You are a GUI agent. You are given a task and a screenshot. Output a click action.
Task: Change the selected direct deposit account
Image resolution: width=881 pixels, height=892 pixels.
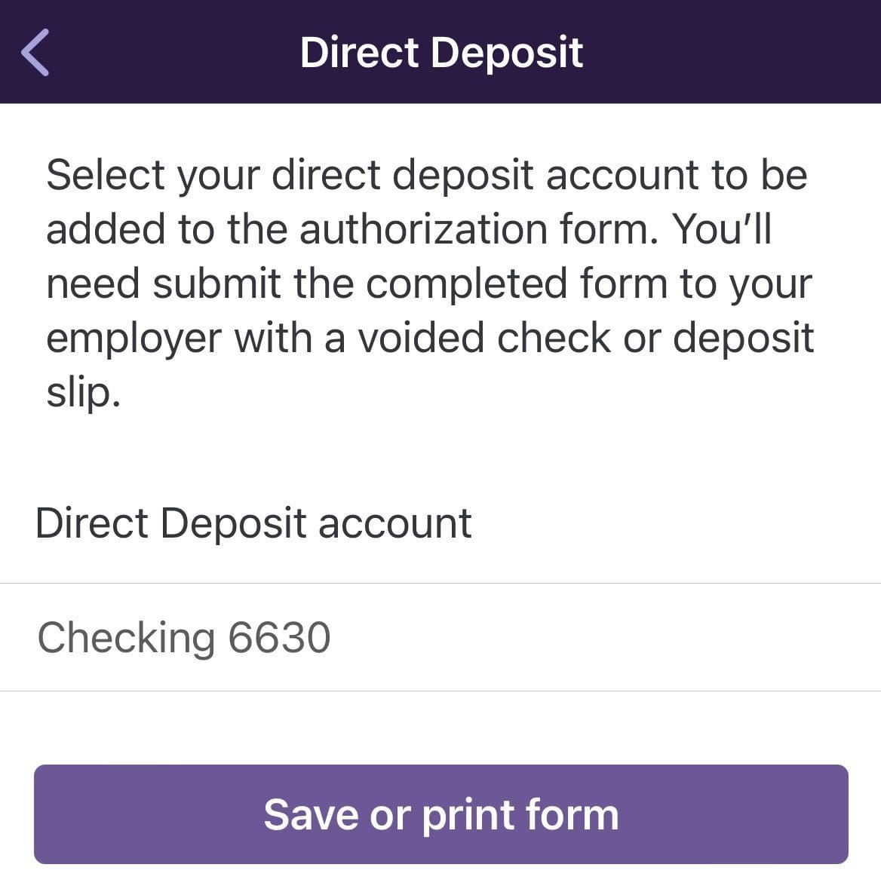[x=440, y=637]
